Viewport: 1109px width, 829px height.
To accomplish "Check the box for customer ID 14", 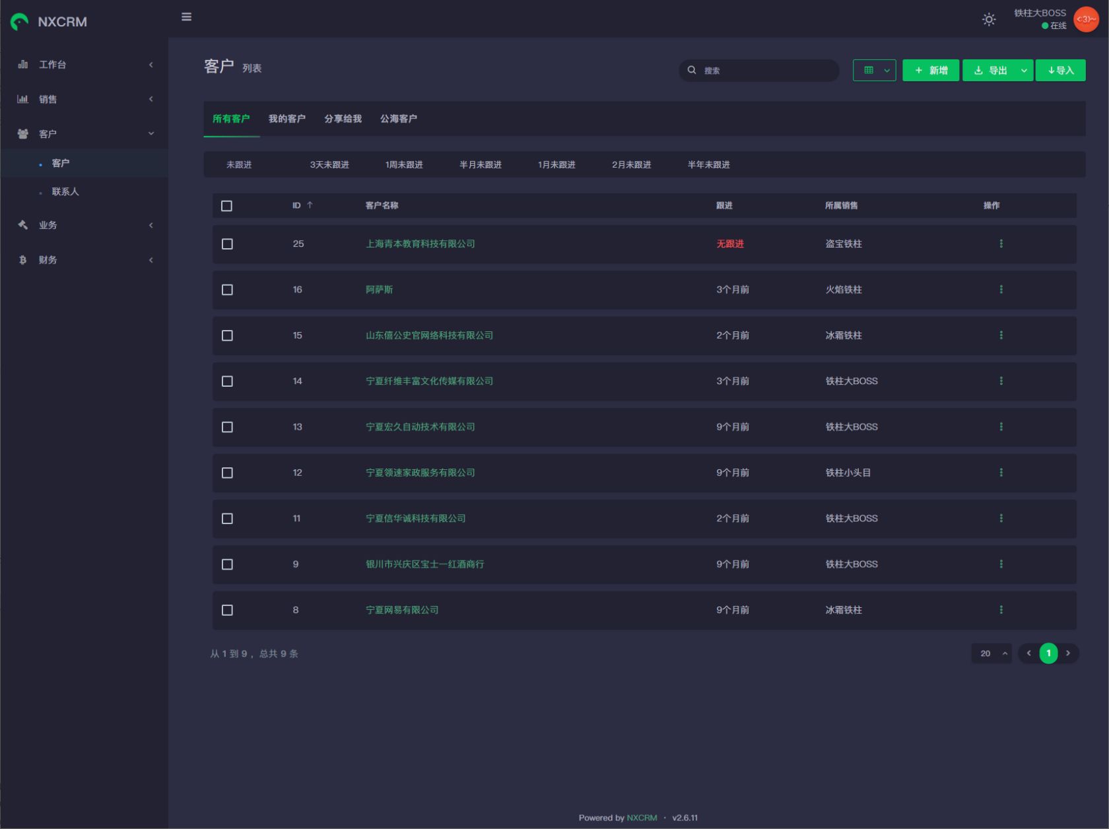I will pyautogui.click(x=227, y=381).
